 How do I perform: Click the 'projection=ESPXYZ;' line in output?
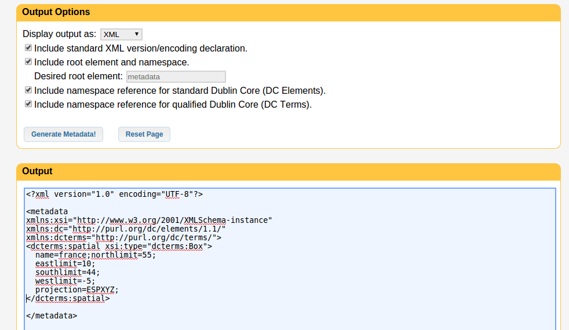pyautogui.click(x=76, y=289)
